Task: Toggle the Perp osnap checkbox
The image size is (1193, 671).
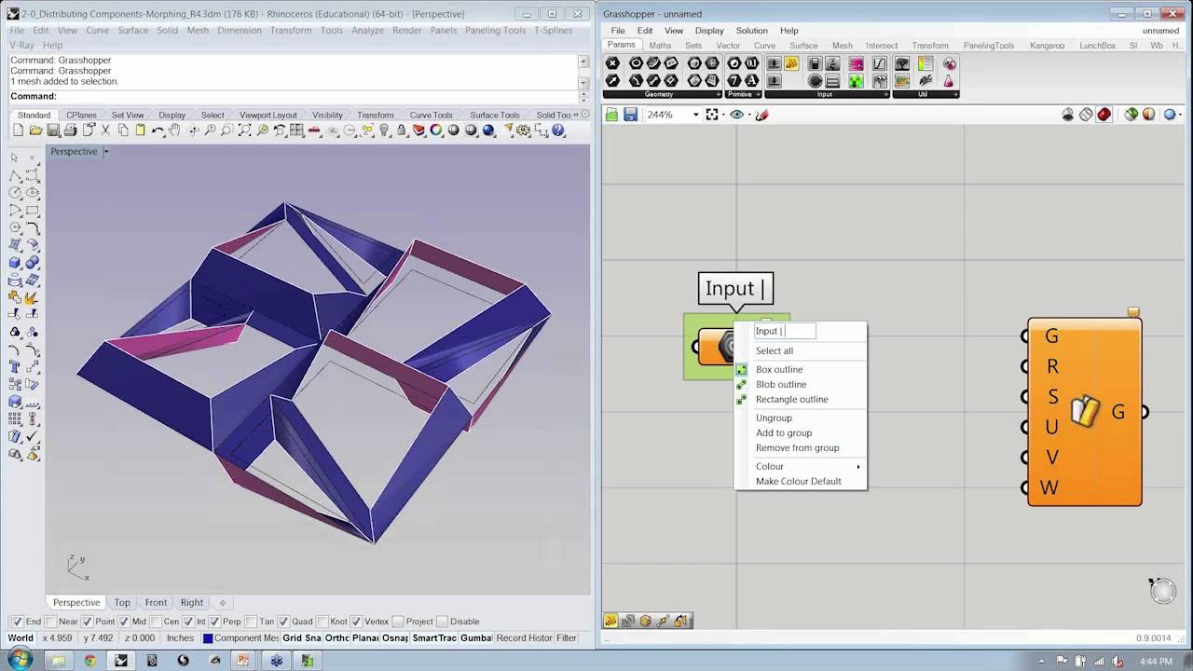Action: point(214,622)
